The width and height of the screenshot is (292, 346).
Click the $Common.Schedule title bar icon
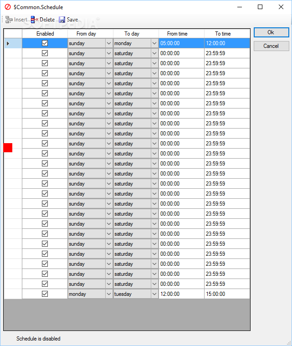[x=8, y=7]
